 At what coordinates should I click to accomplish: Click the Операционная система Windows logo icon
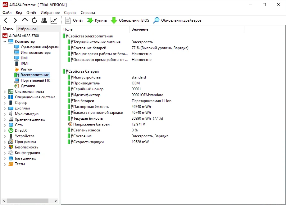(11, 97)
